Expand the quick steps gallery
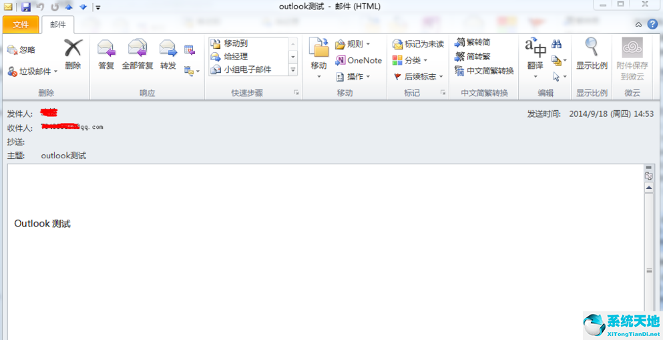Viewport: 663px width, 340px height. pyautogui.click(x=292, y=69)
